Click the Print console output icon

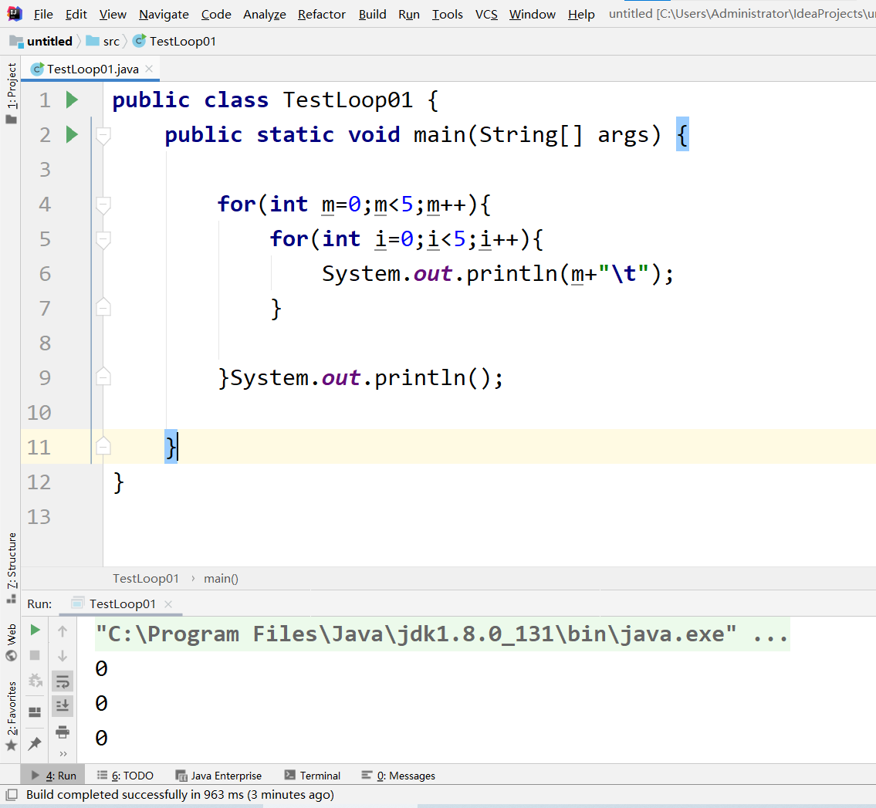63,732
